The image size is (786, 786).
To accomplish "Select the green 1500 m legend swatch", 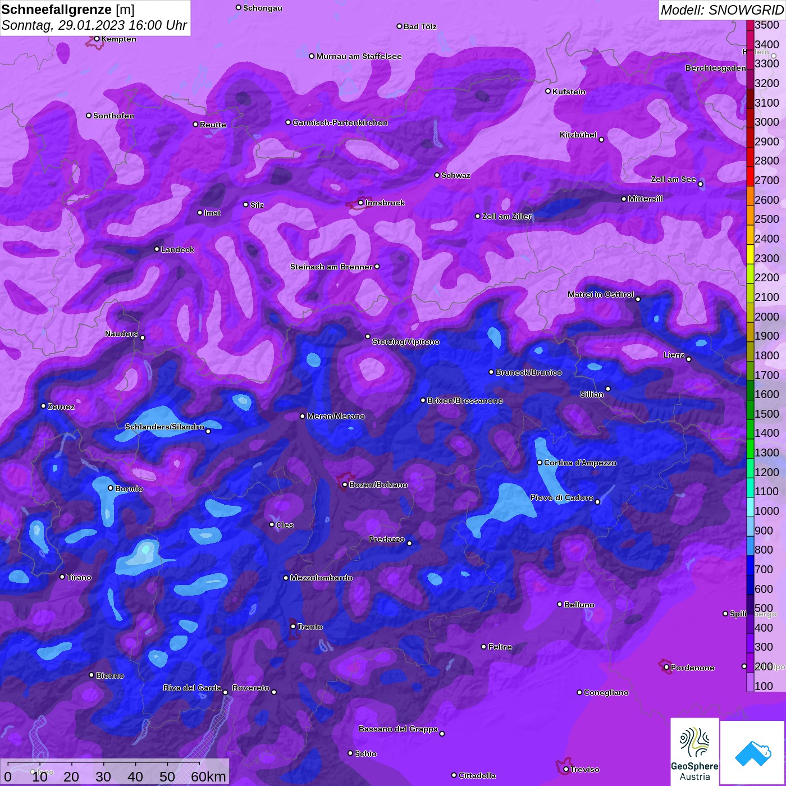I will 750,410.
